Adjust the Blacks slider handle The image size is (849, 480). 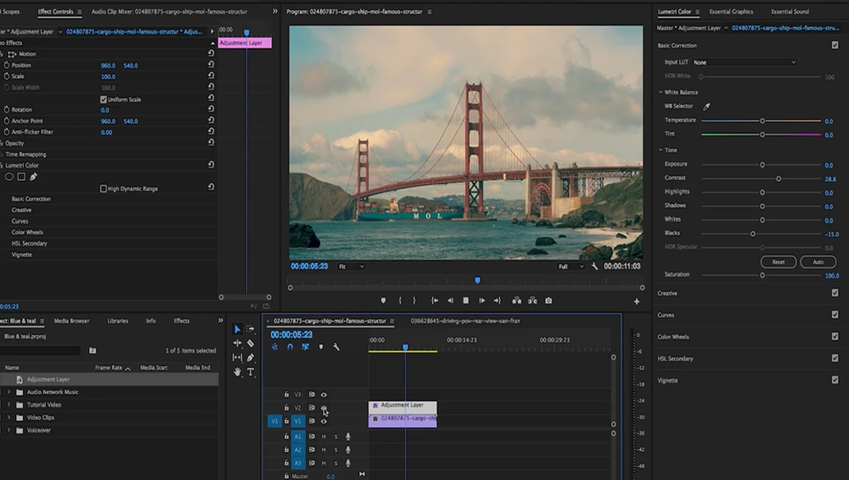pos(752,234)
